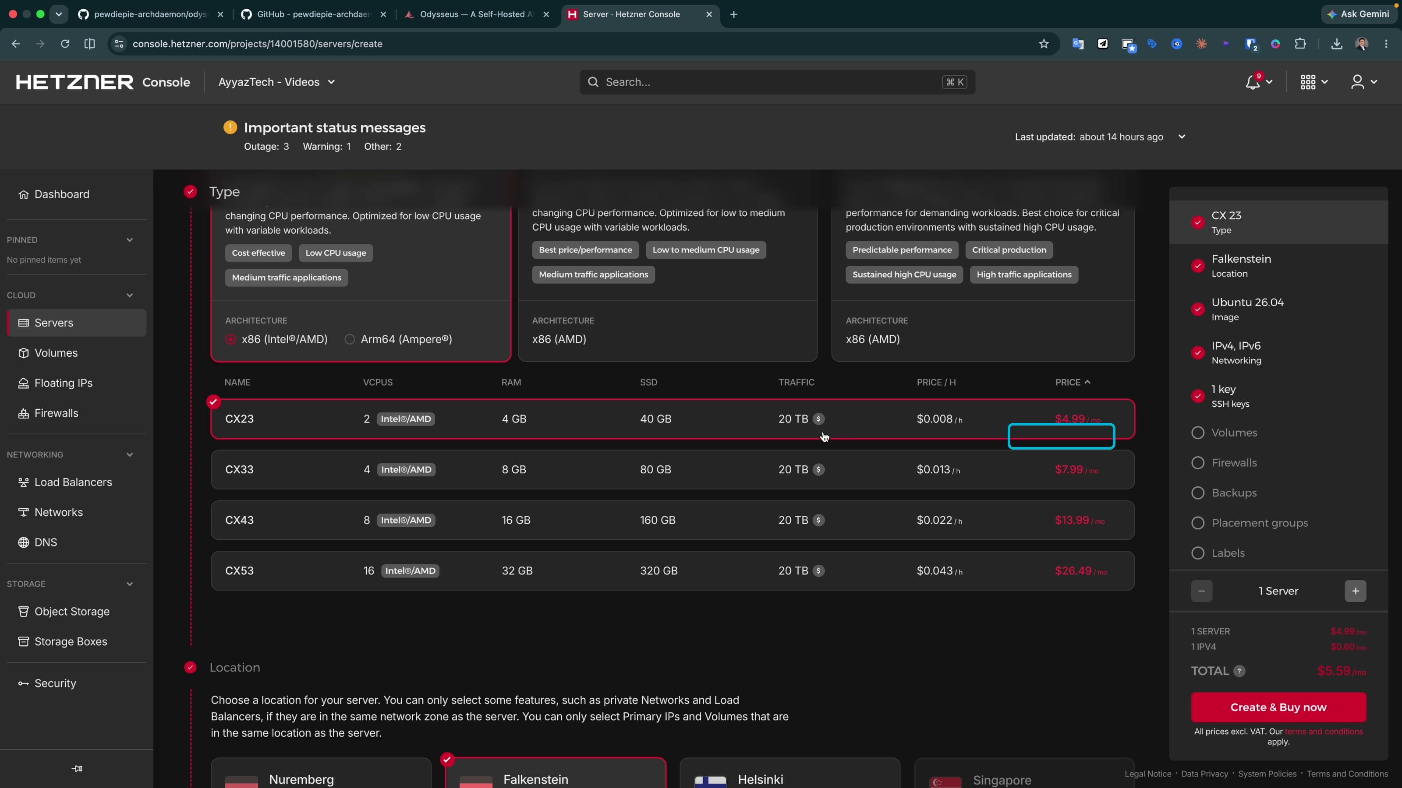
Task: Click the Search input field
Action: [777, 82]
